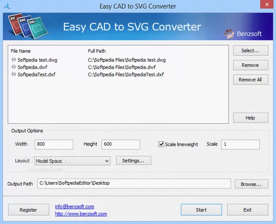Click the Width input field
Viewport: 276px width, 224px height.
coord(54,144)
